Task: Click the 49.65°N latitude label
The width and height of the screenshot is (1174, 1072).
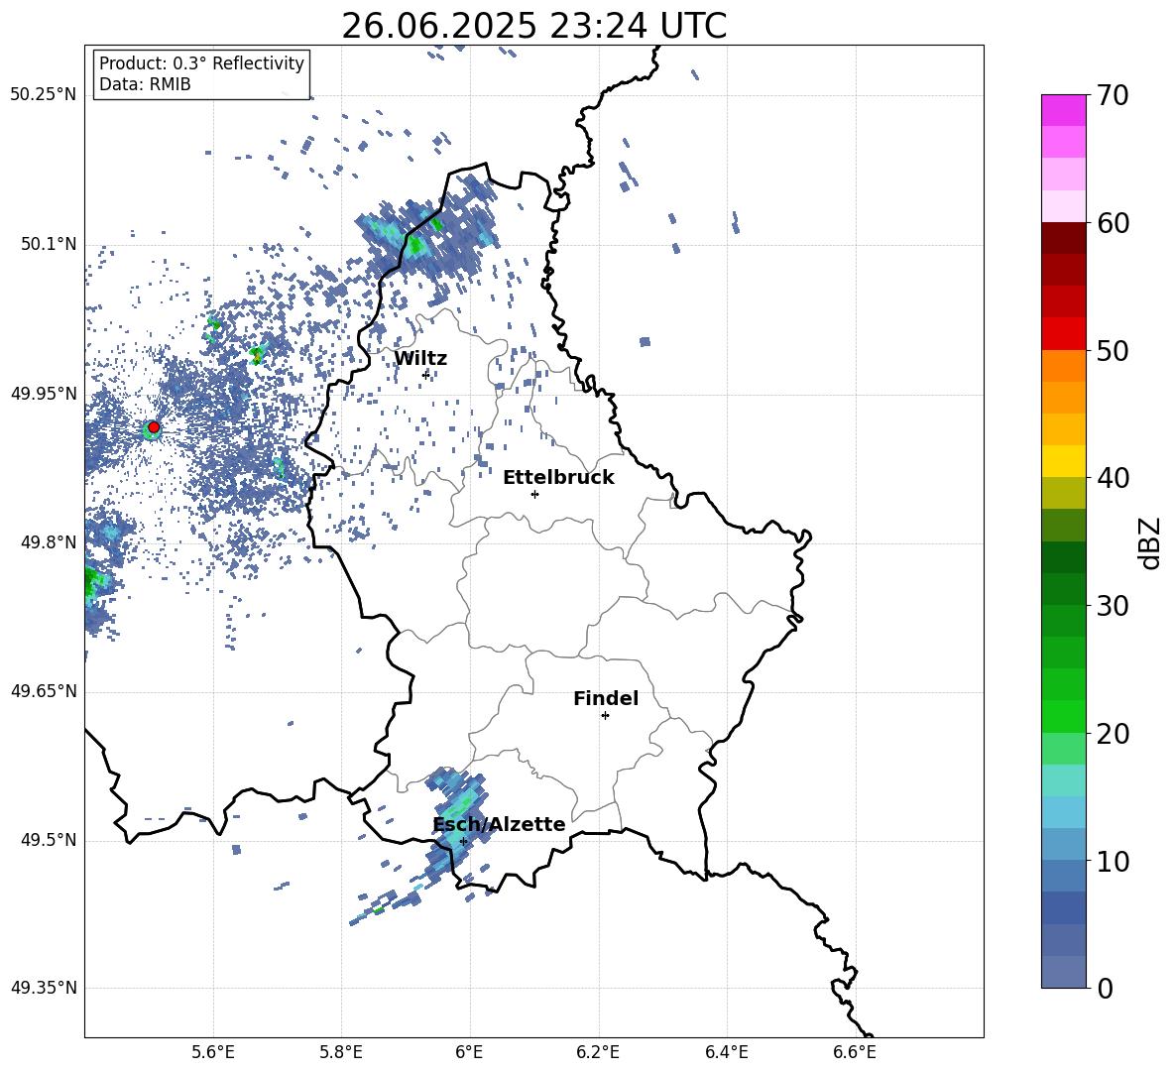Action: click(x=44, y=691)
